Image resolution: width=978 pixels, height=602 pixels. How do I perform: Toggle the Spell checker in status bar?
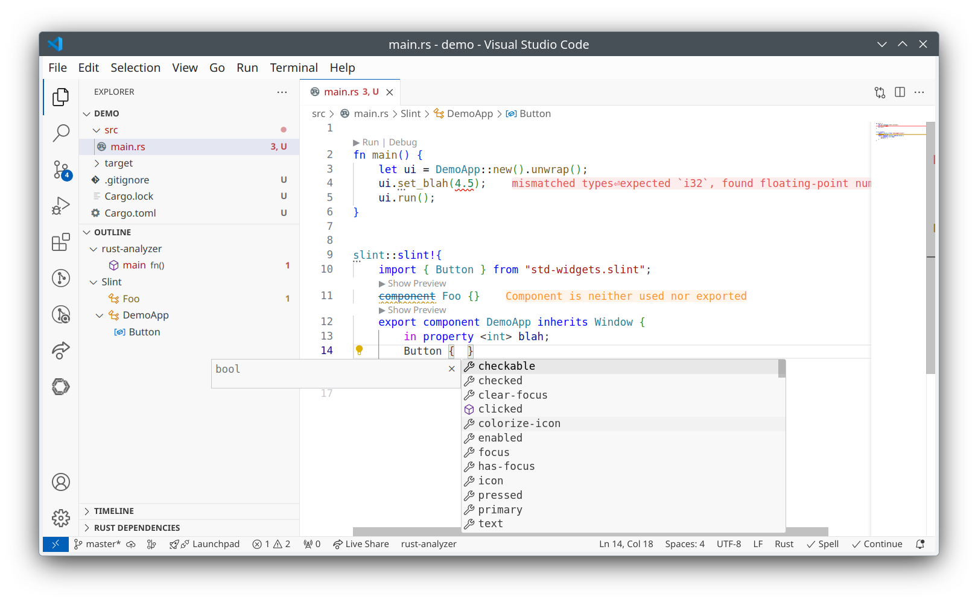pos(823,544)
